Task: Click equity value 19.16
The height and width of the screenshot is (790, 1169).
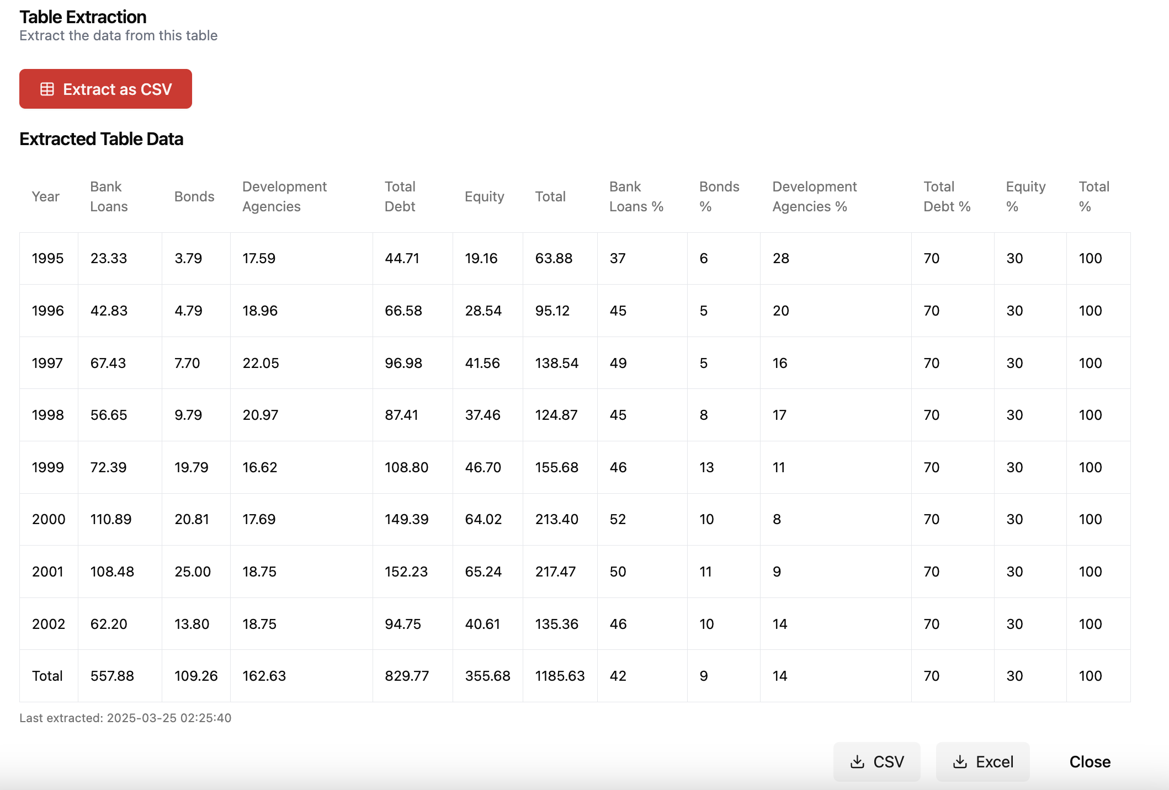Action: (481, 258)
